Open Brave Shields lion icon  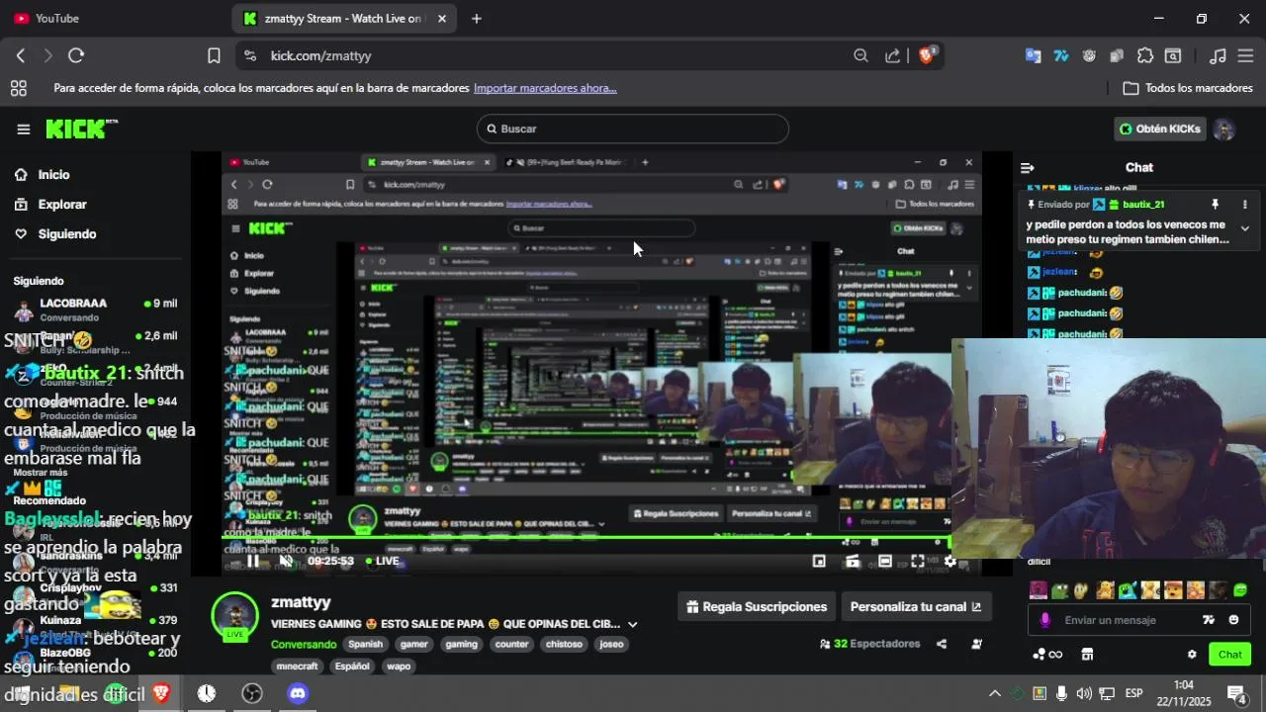(927, 56)
